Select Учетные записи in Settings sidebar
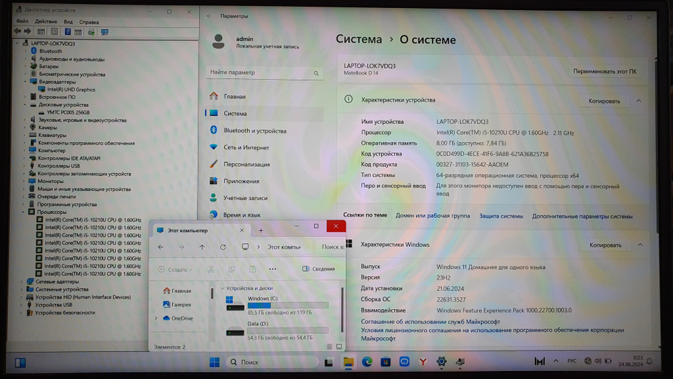Image resolution: width=673 pixels, height=379 pixels. click(x=264, y=198)
